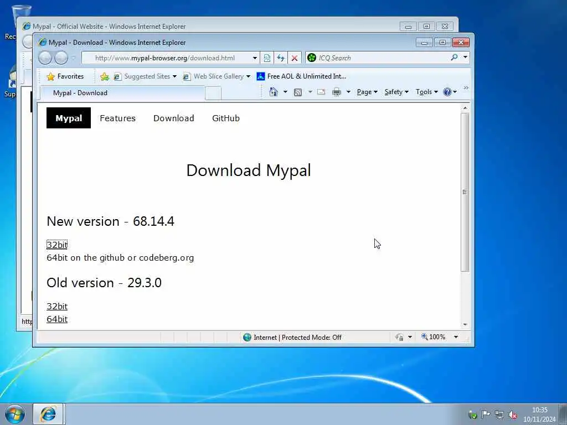Click the Old version - 29.3.0 heading
Screen dimensions: 567x425
click(104, 283)
